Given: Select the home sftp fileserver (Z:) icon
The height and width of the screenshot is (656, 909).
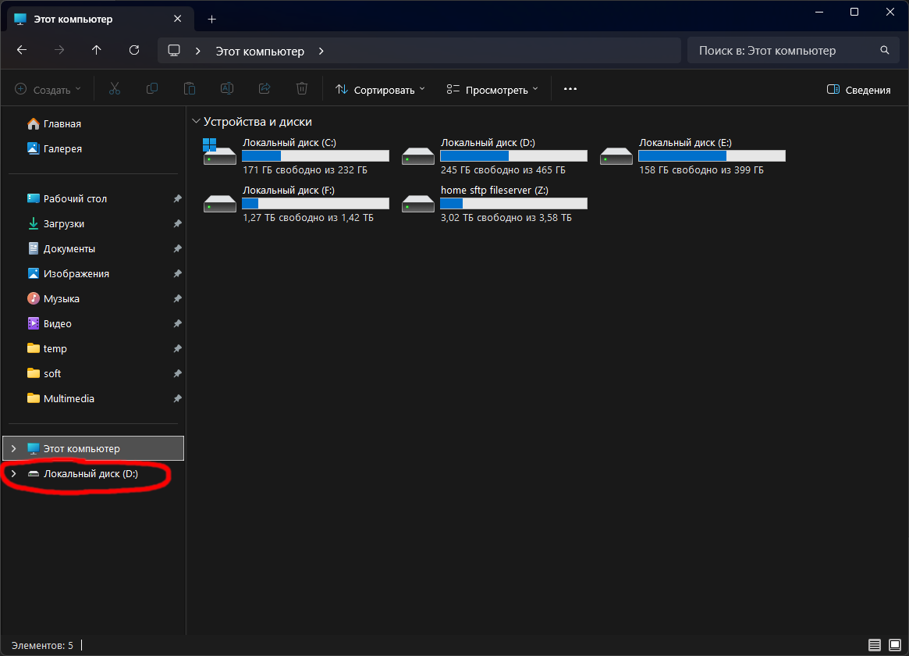Looking at the screenshot, I should point(418,203).
